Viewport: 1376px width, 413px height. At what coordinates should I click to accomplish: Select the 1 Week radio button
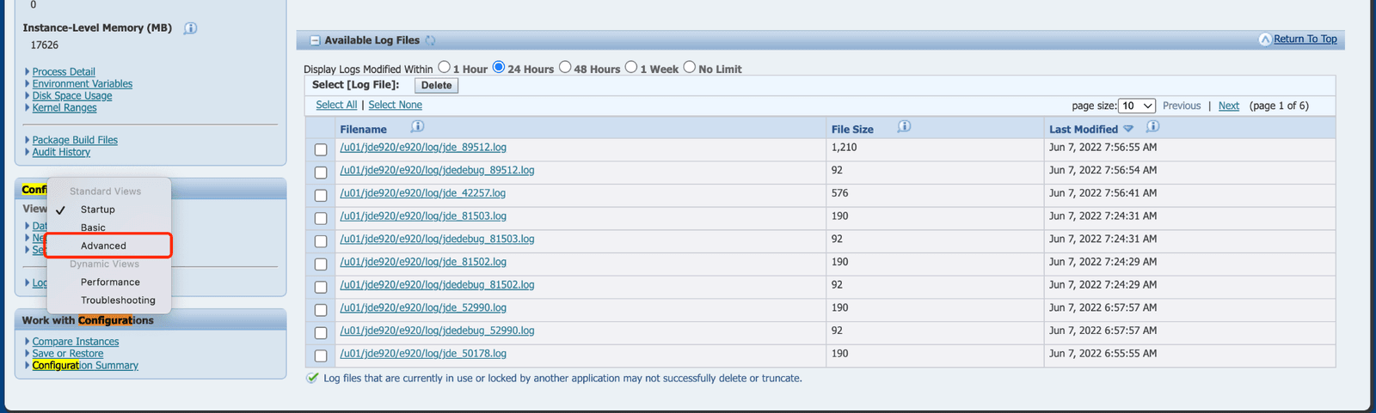click(x=631, y=67)
